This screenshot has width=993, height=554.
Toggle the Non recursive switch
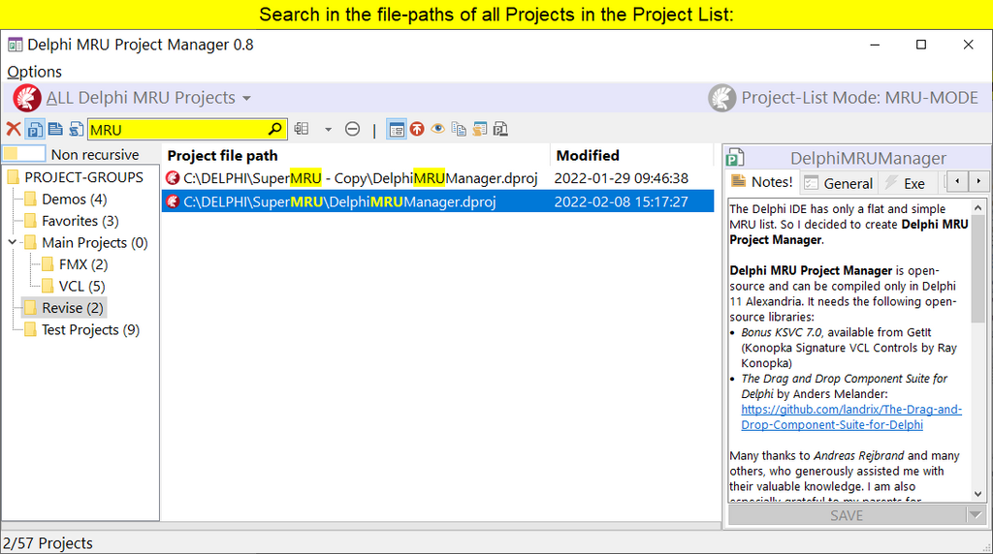point(24,154)
